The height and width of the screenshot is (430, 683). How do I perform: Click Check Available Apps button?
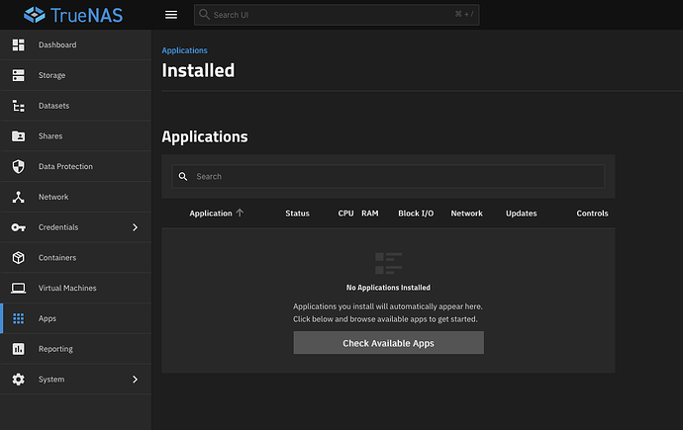(x=388, y=343)
